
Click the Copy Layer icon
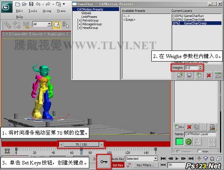click(196, 127)
